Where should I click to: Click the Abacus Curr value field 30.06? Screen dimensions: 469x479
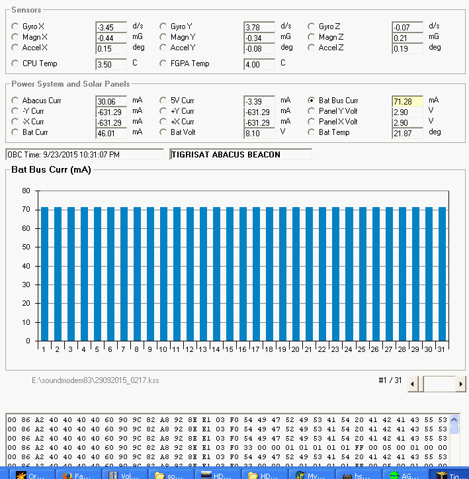click(x=111, y=101)
